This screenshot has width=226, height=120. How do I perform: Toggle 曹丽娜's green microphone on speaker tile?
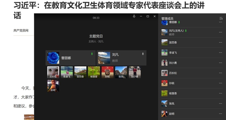92,54
